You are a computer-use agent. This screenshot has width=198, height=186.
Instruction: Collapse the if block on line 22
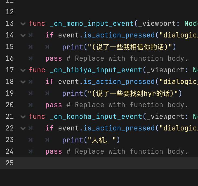23,129
